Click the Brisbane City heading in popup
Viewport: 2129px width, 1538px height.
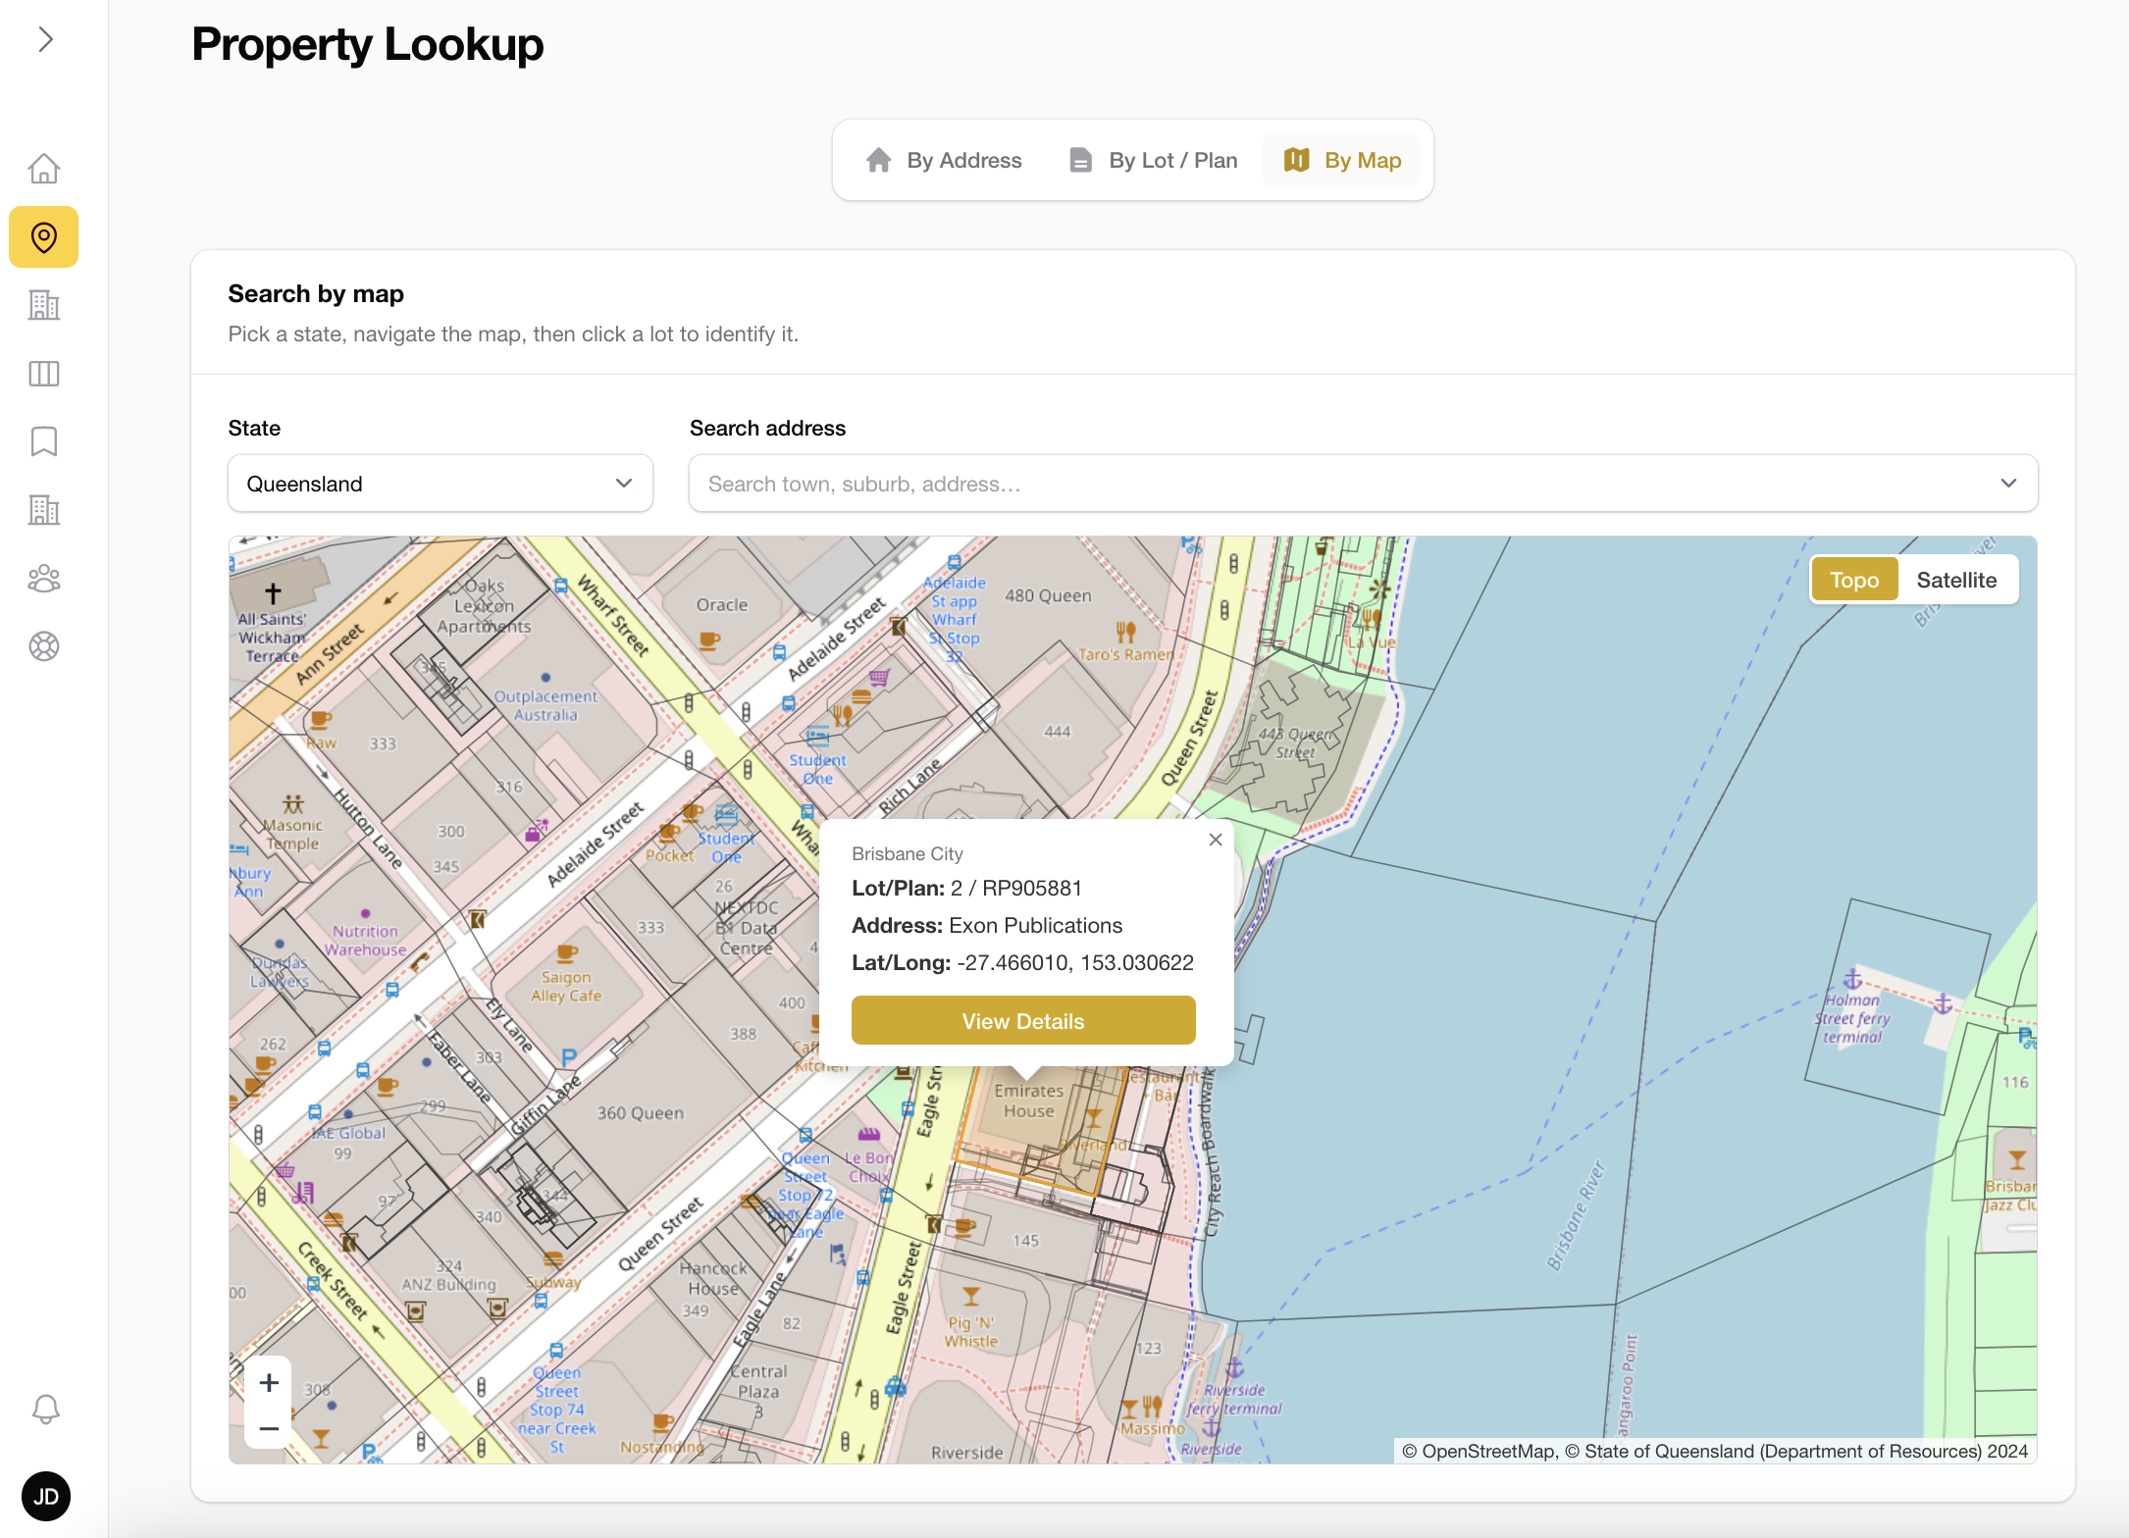pos(908,853)
